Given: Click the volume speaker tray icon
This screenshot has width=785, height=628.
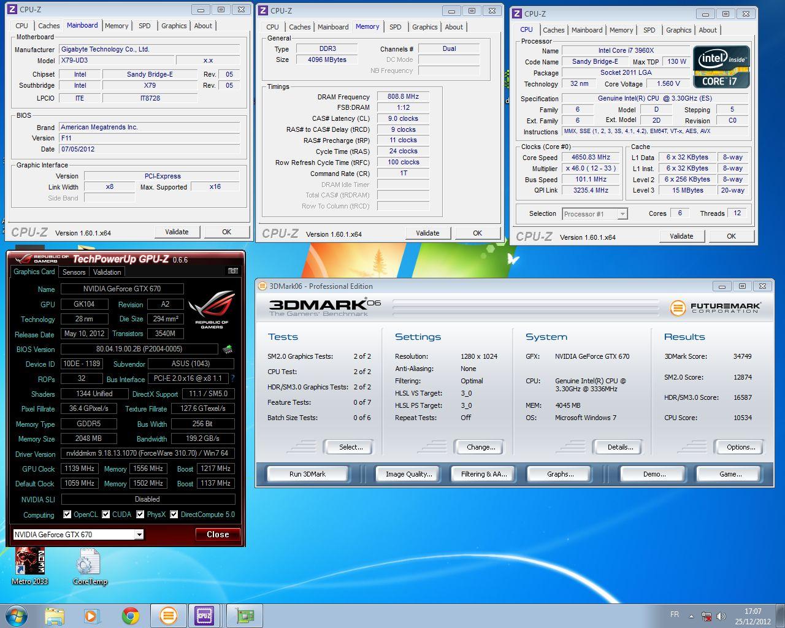Looking at the screenshot, I should [721, 616].
